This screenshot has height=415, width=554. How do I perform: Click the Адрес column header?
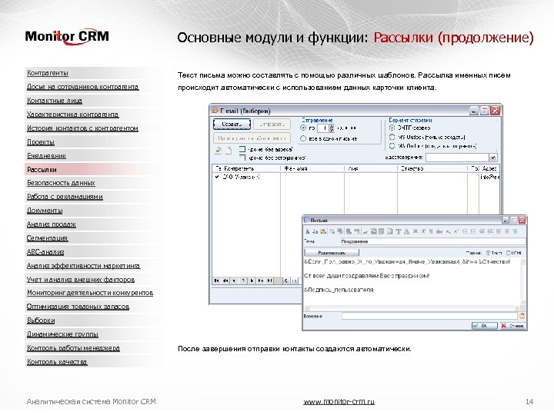tap(489, 168)
